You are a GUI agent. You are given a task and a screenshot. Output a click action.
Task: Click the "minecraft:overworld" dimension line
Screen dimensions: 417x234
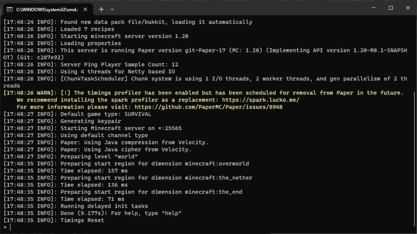point(126,163)
